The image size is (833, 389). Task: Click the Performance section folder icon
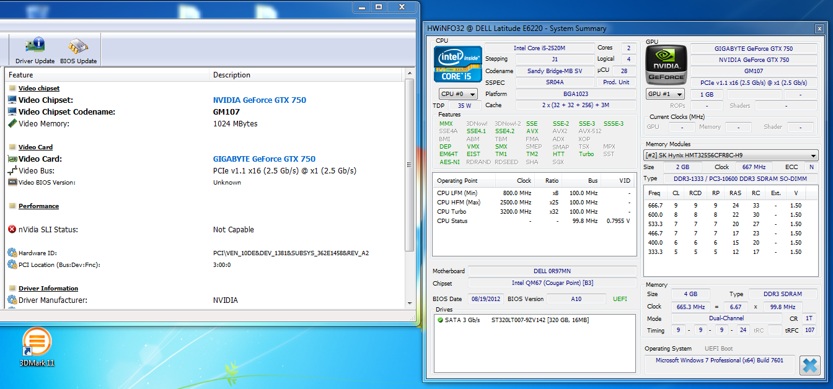(x=12, y=206)
